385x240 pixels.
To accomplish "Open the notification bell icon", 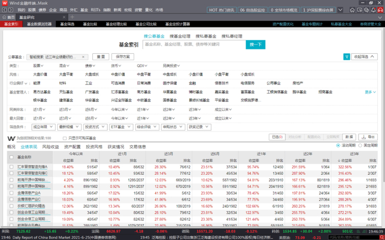I will (x=373, y=10).
